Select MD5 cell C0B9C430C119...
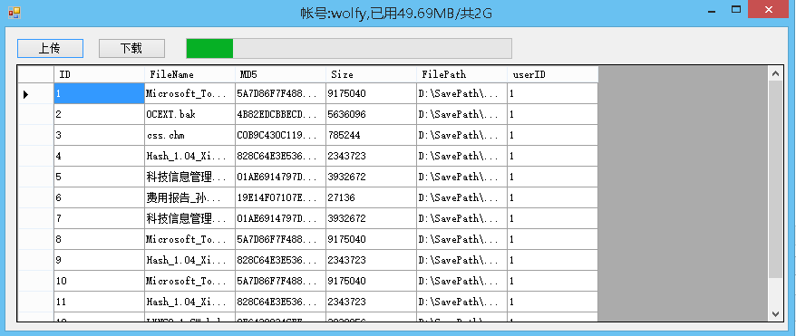This screenshot has height=336, width=796. pos(281,135)
